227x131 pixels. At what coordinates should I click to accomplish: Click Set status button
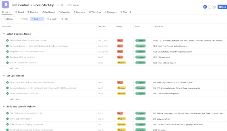pyautogui.click(x=73, y=5)
